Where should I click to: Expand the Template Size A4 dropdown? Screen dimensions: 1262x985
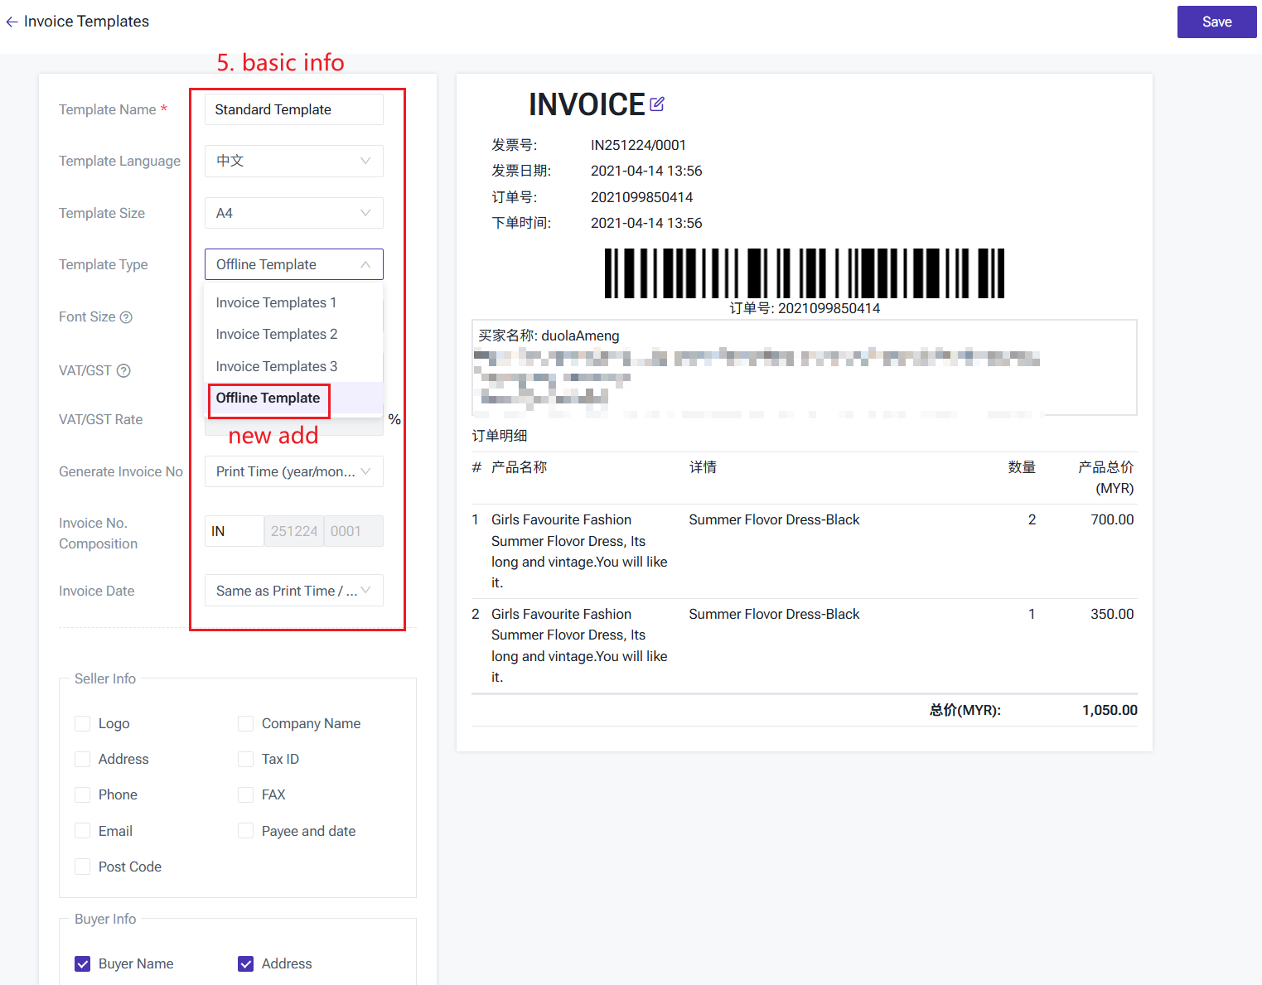tap(293, 213)
